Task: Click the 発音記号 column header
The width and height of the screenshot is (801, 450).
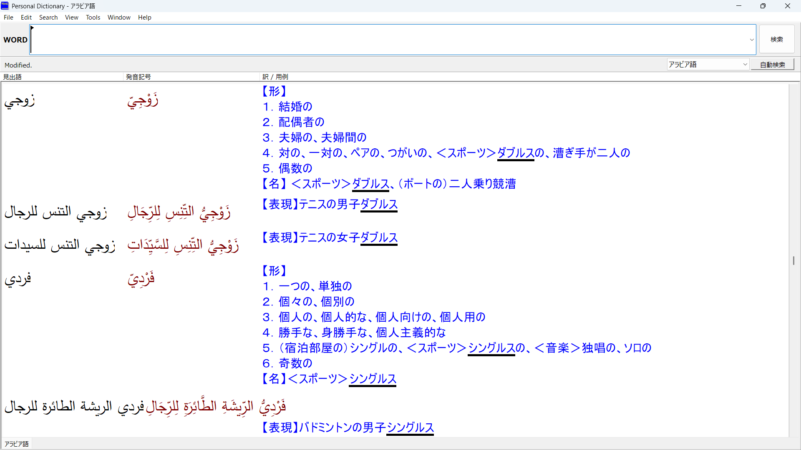Action: (x=139, y=77)
